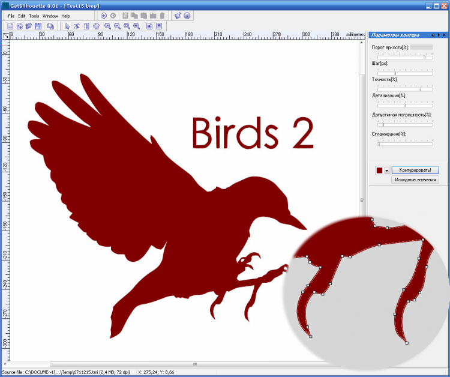The image size is (450, 377).
Task: Click the Zoom in magnifier icon
Action: point(107,26)
